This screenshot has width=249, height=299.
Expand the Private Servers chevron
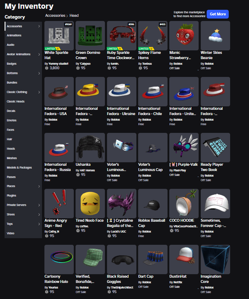[39, 205]
